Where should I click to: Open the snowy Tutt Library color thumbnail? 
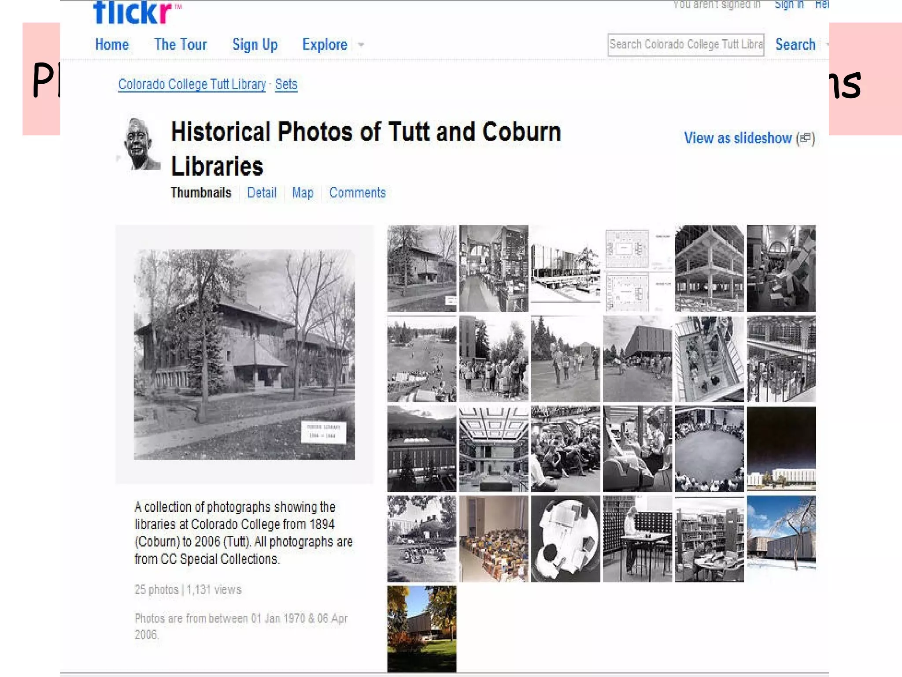coord(781,539)
